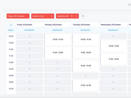Screen dimensions: 131x98
Task: Open the Step interval dropdown
Action: pyautogui.click(x=11, y=30)
